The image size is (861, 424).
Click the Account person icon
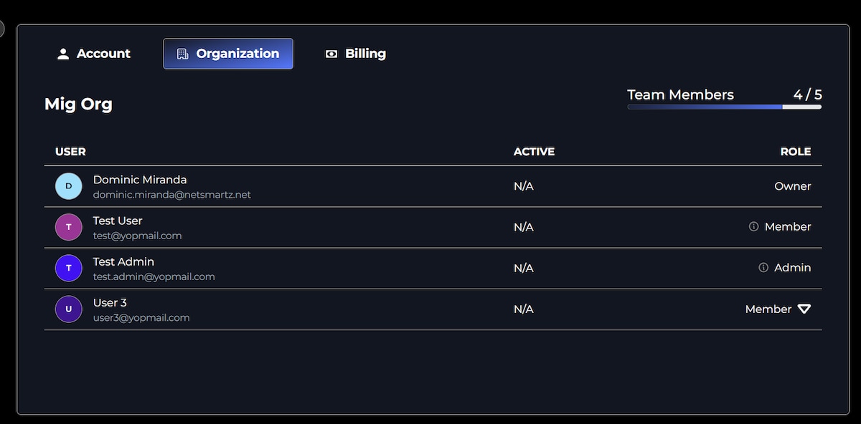point(63,54)
